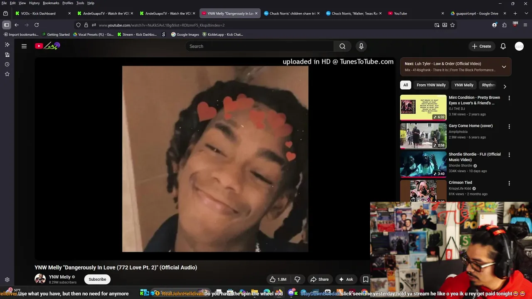Open options for Gary Come Home video
The image size is (532, 299).
coord(509,126)
